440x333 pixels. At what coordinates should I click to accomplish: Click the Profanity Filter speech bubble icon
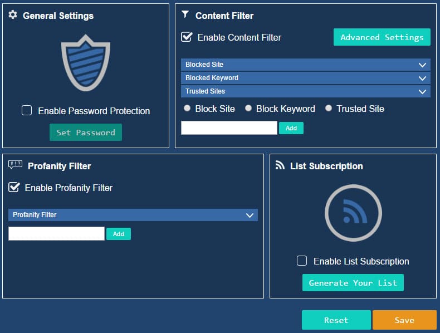pos(15,165)
